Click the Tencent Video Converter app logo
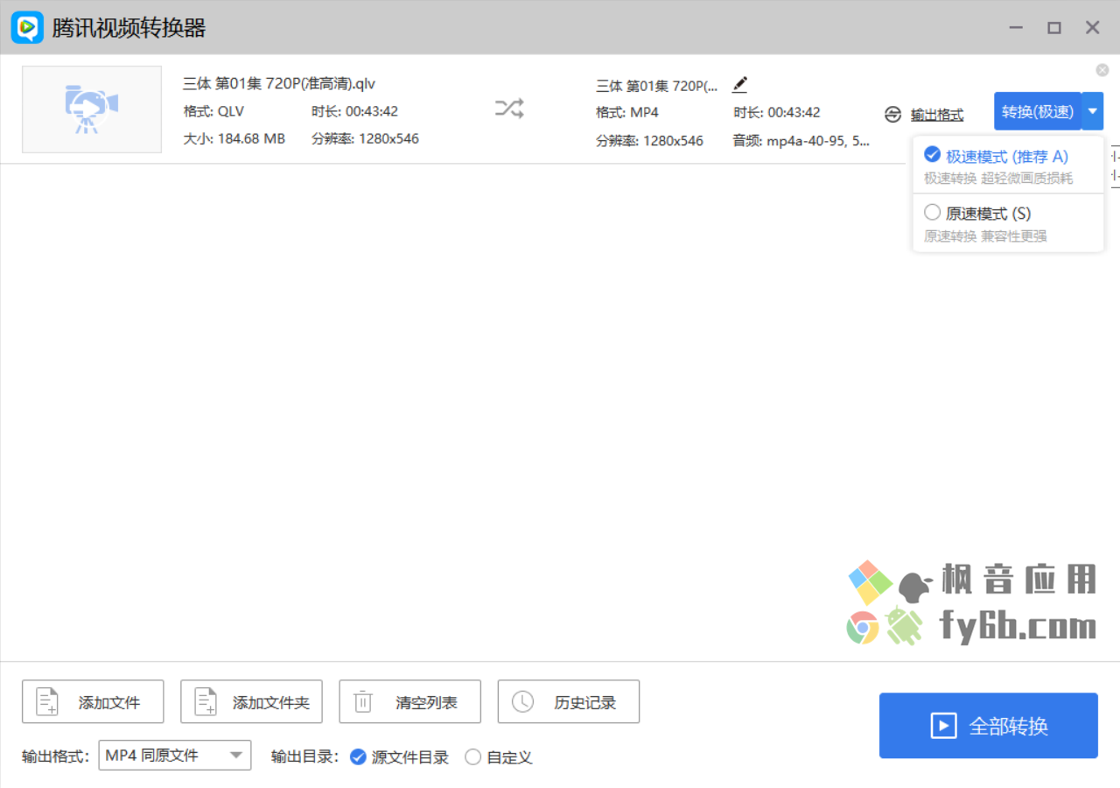This screenshot has height=788, width=1120. coord(27,28)
